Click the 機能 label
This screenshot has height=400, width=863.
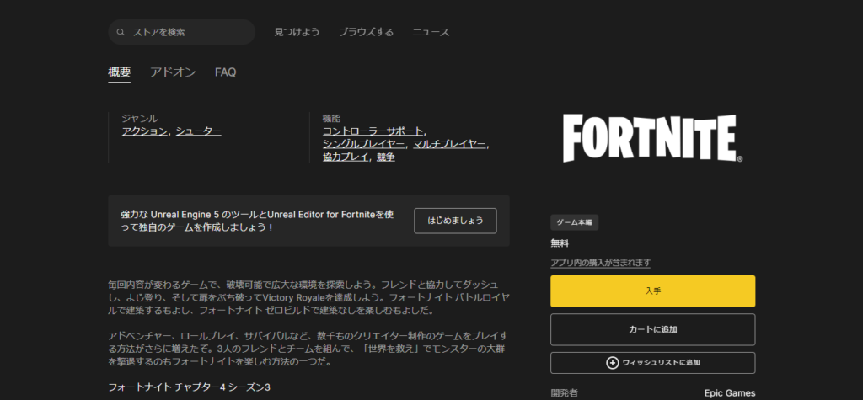coord(331,118)
